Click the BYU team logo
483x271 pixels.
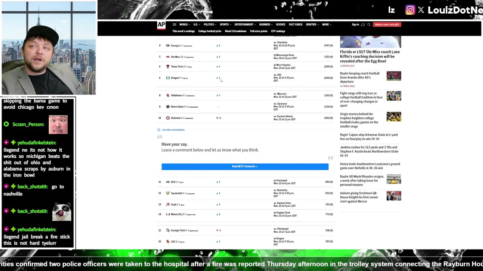tap(168, 182)
